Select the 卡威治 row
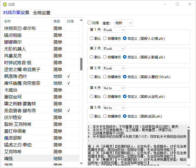This screenshot has height=168, width=196. [41, 90]
